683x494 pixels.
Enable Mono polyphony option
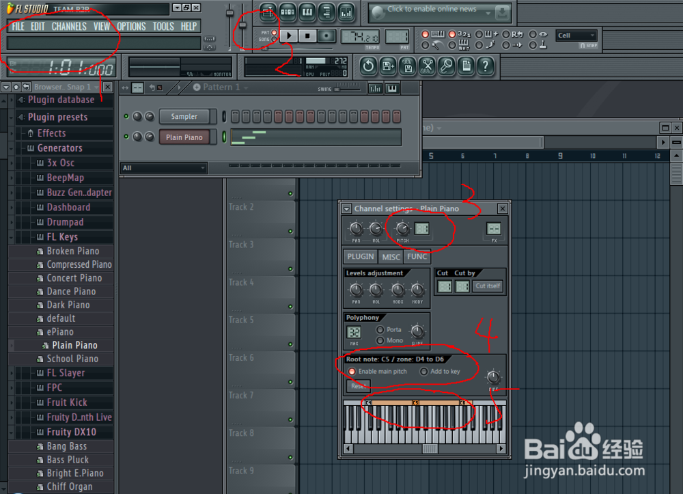point(380,340)
